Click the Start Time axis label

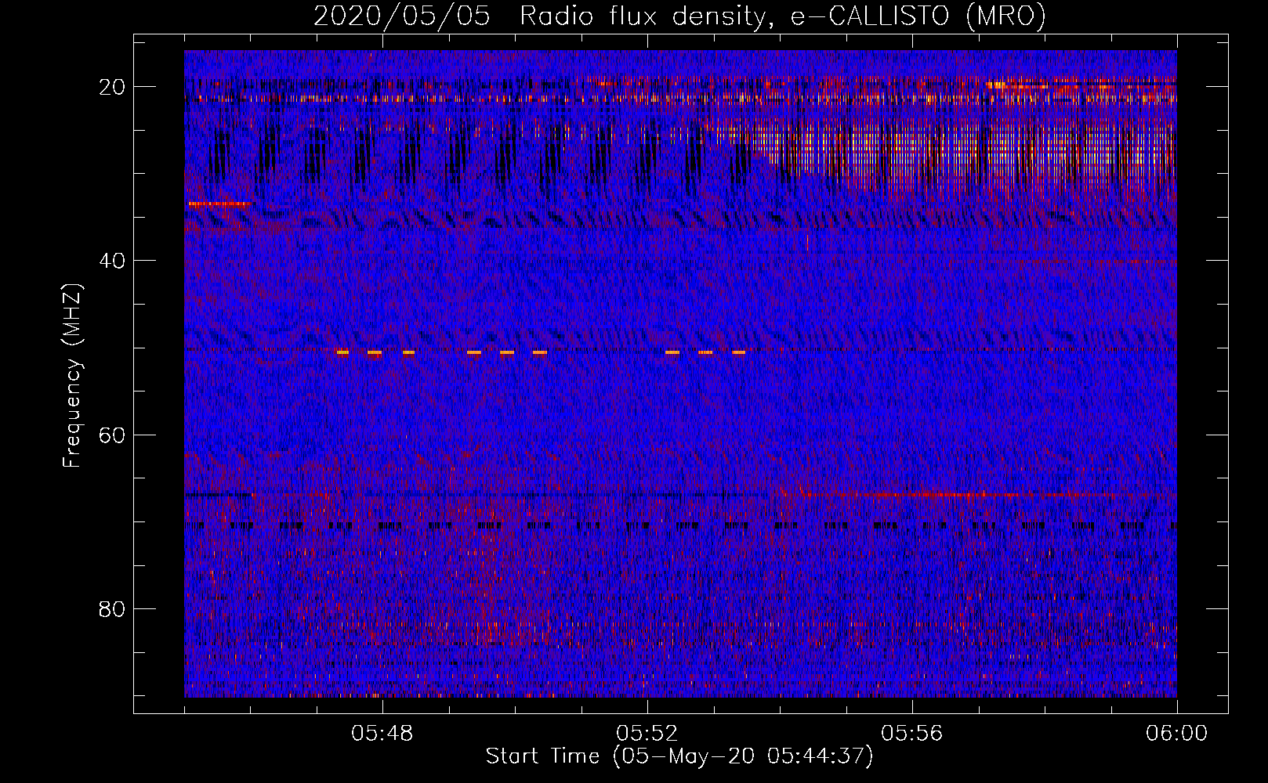679,756
